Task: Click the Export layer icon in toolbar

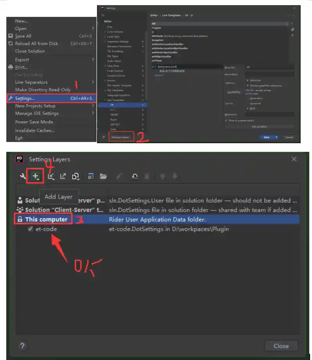Action: (x=63, y=176)
